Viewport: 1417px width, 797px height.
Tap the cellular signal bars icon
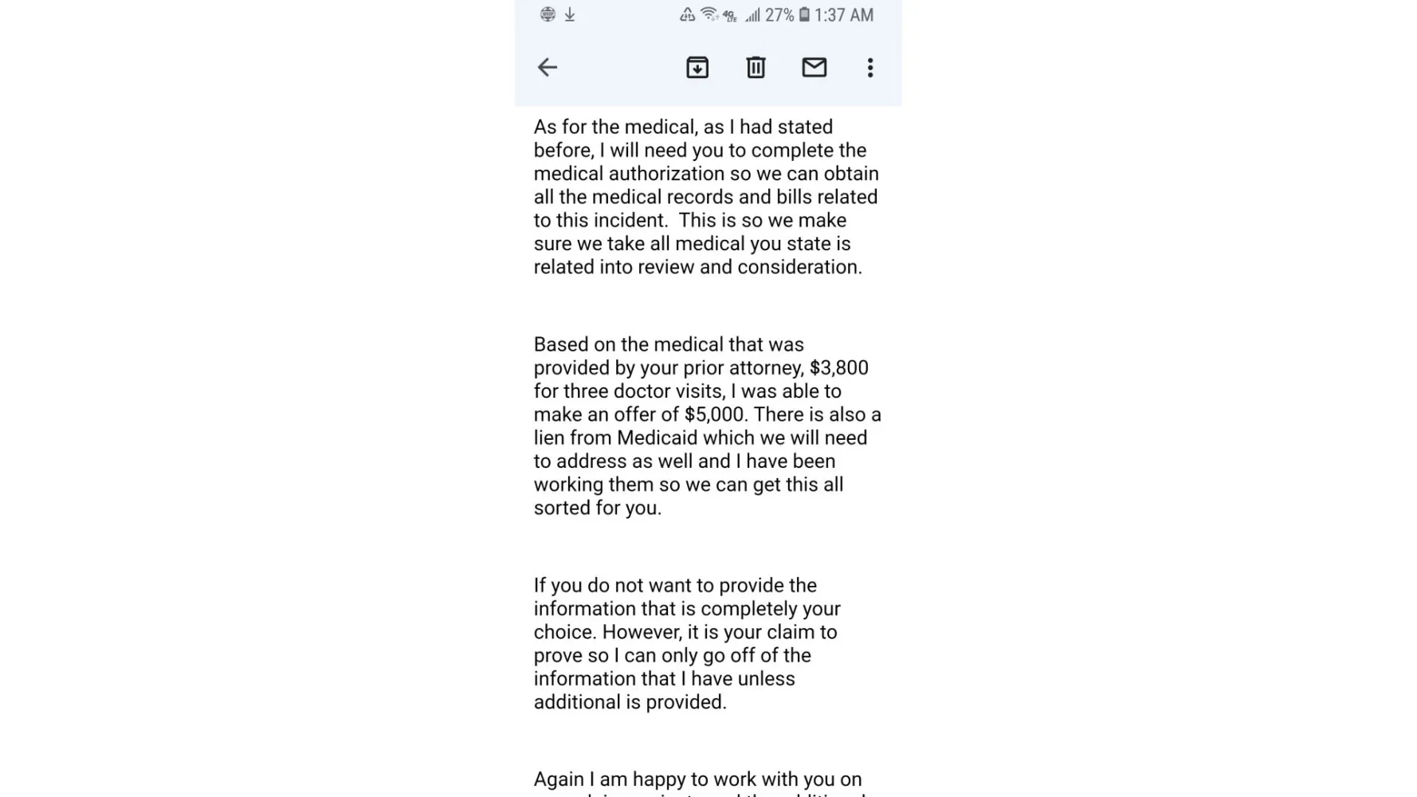pos(752,15)
